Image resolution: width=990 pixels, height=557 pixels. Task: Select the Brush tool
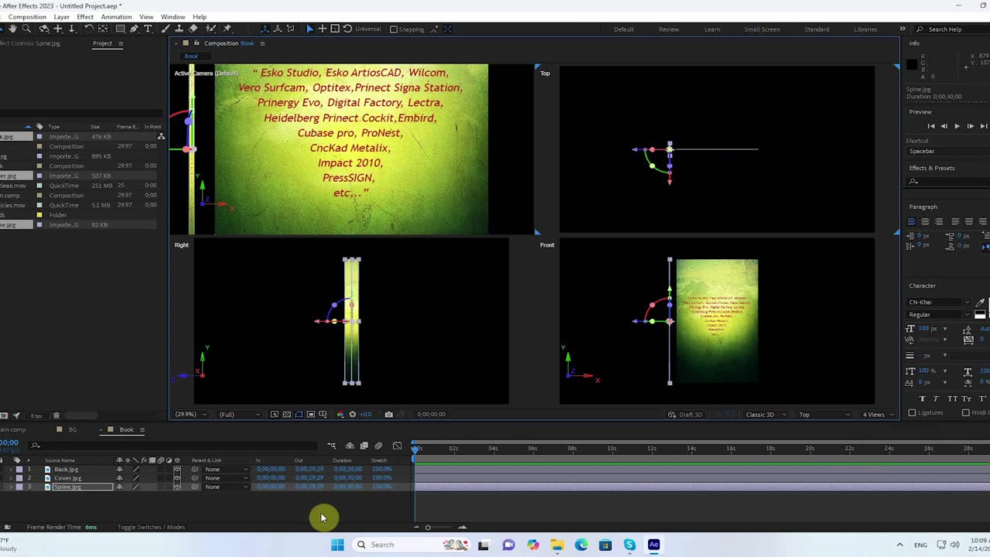click(165, 29)
